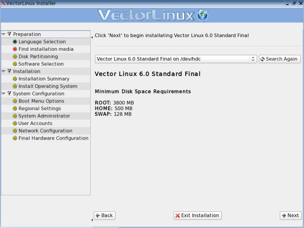Select Final Hardware Configuration step
This screenshot has width=304, height=228.
click(53, 138)
